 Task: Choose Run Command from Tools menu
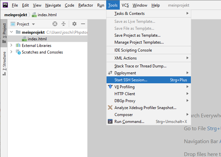point(129,122)
